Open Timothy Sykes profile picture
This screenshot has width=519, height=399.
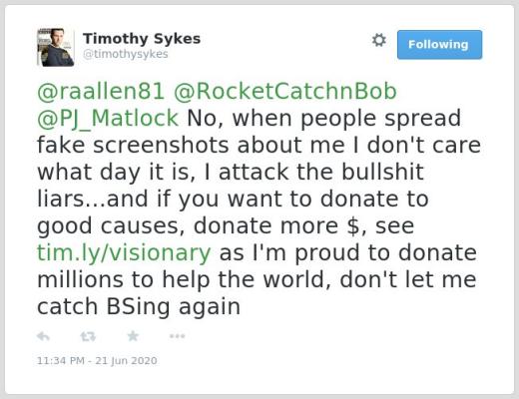click(56, 47)
